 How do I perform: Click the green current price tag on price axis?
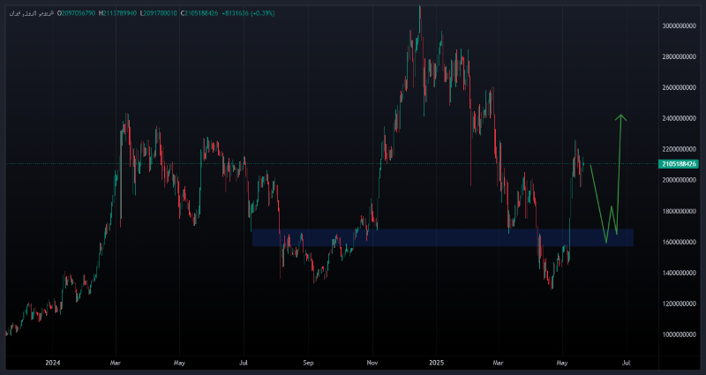678,164
